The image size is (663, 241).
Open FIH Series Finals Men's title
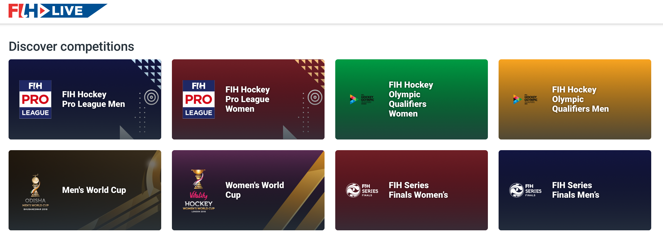[x=576, y=190]
